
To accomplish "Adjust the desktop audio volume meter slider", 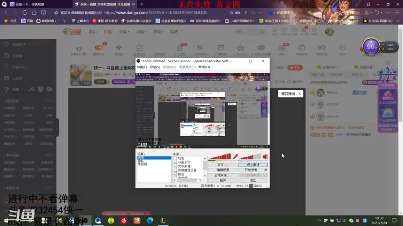I will click(250, 157).
